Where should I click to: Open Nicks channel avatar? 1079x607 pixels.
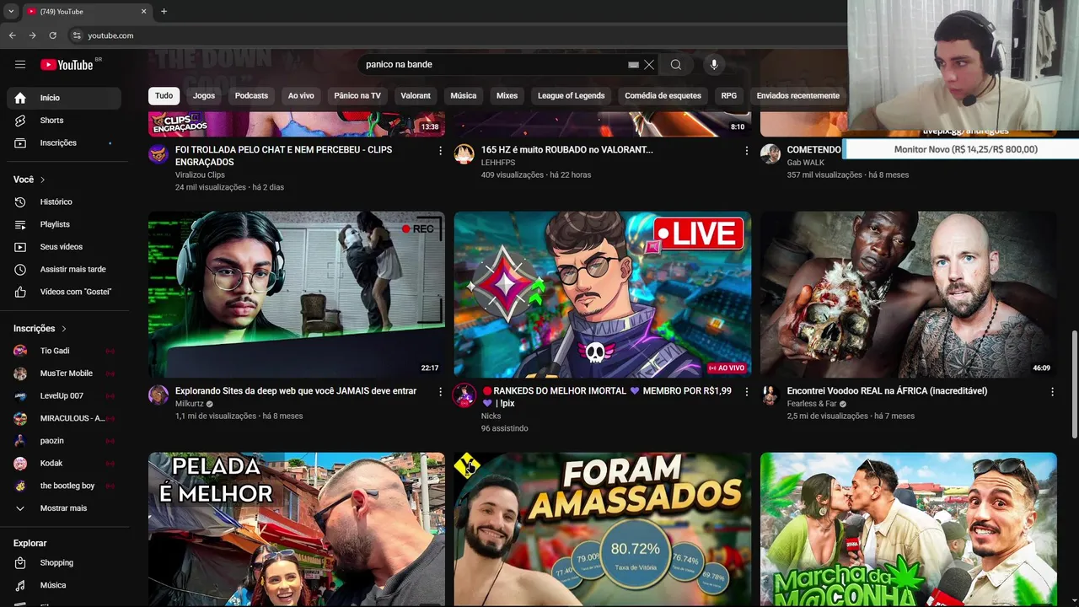[x=464, y=395]
